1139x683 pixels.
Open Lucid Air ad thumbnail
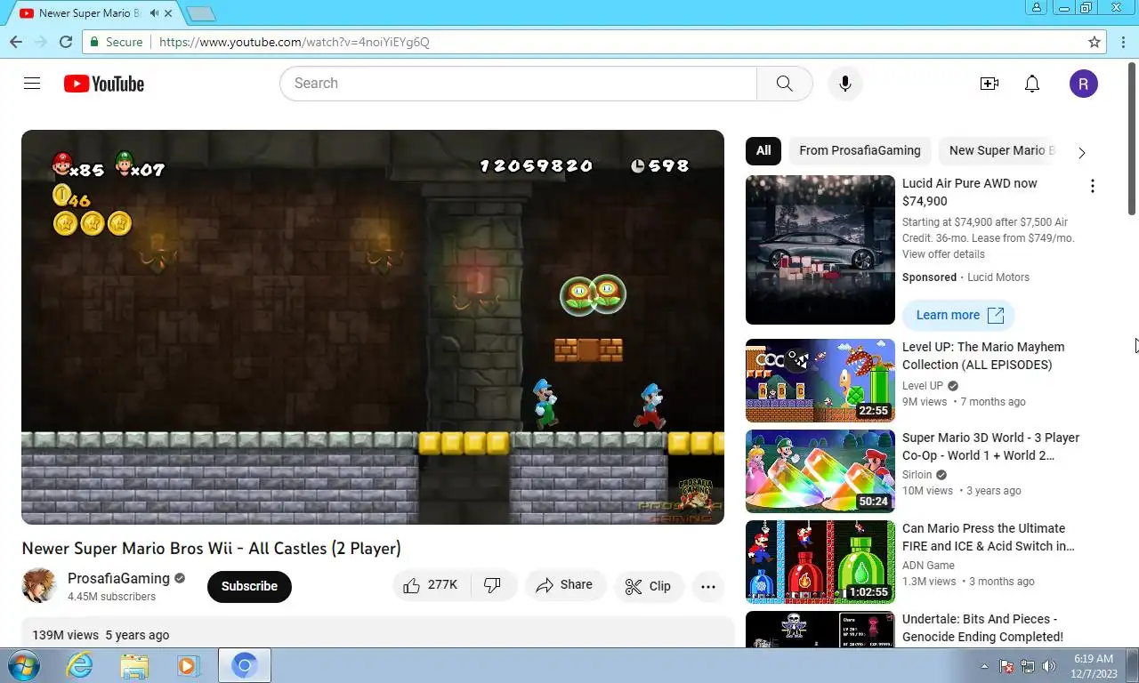click(x=820, y=250)
